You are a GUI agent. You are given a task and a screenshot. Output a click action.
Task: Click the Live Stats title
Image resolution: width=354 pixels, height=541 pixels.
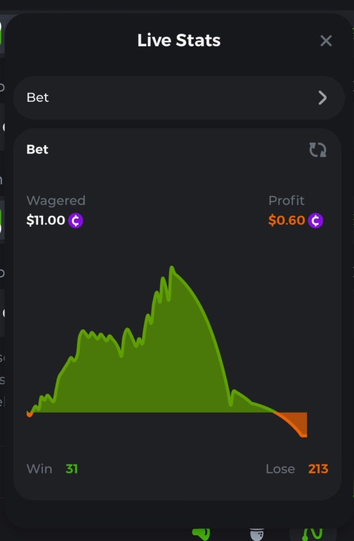[179, 41]
